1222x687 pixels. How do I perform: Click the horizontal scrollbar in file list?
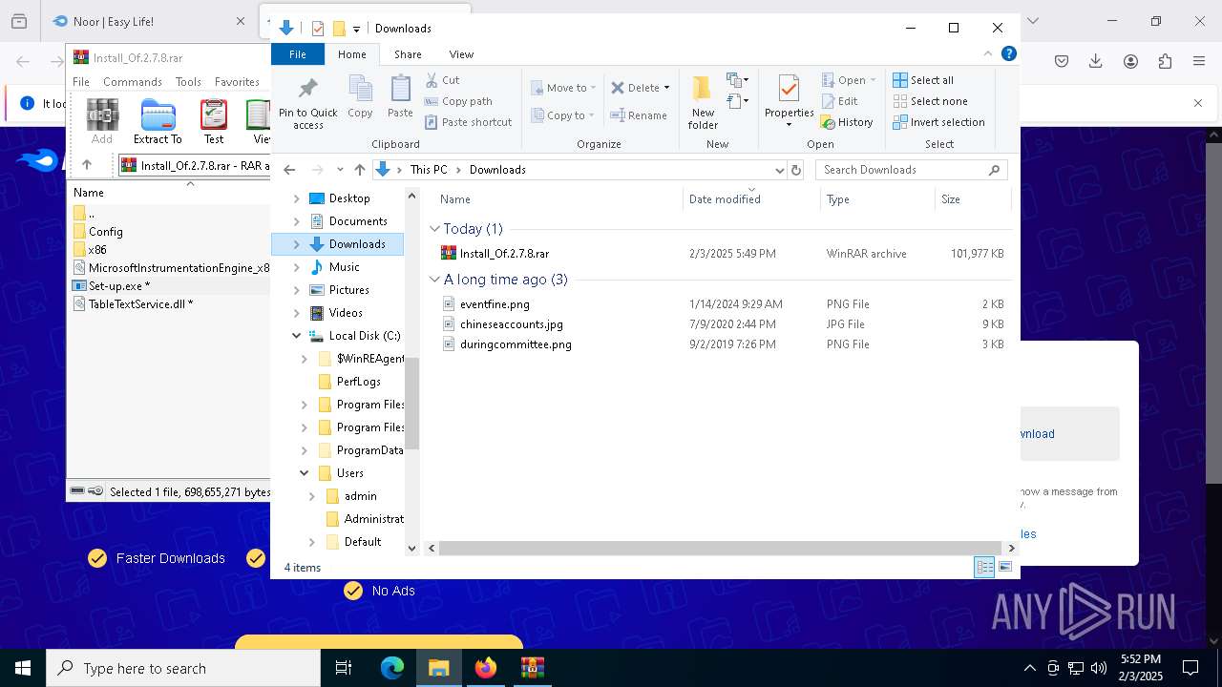721,549
